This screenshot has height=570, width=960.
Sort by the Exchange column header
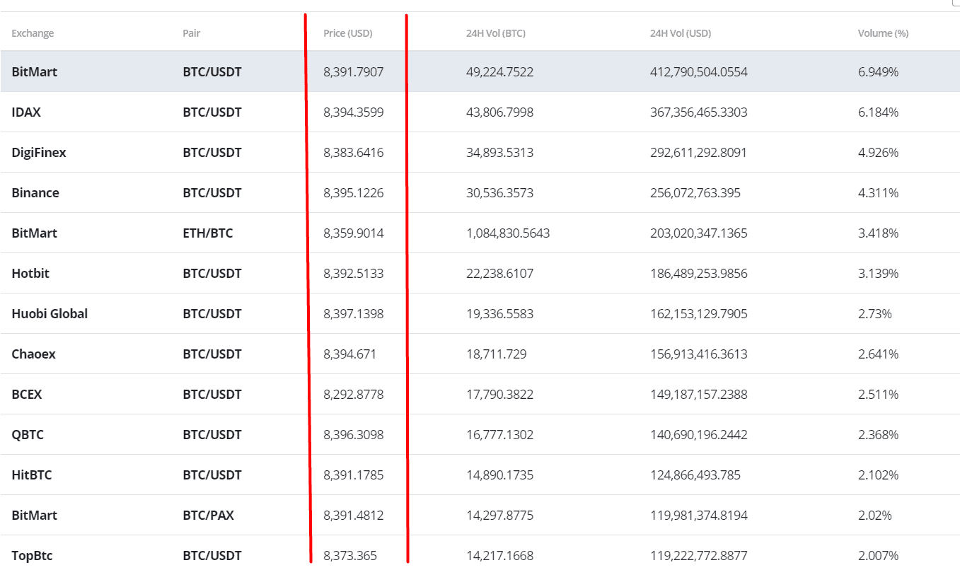coord(33,33)
